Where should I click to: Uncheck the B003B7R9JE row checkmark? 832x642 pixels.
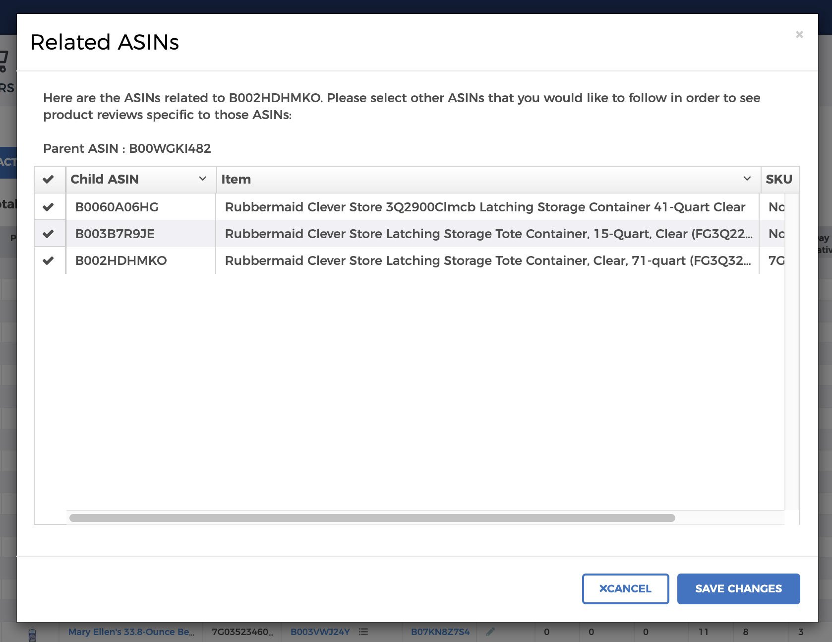(x=48, y=234)
